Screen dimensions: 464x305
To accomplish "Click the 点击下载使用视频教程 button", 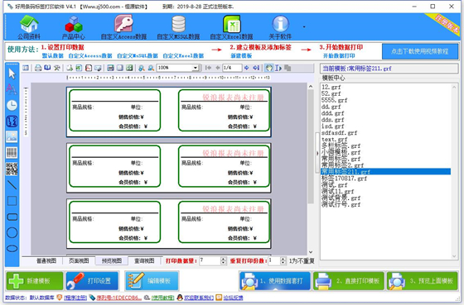I will tap(419, 51).
